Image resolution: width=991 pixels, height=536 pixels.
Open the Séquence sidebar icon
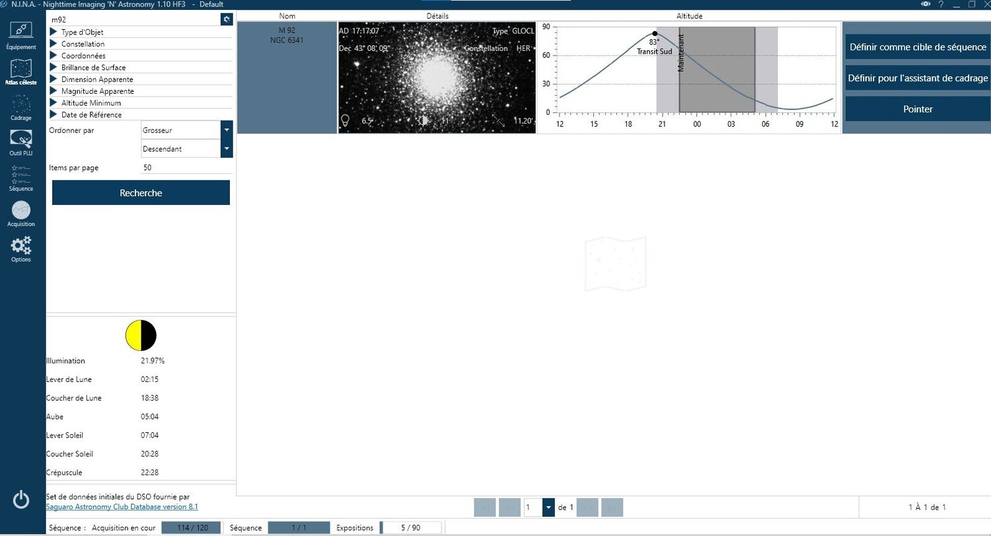pos(21,178)
